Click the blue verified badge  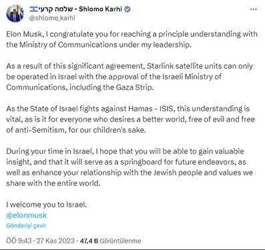point(127,9)
